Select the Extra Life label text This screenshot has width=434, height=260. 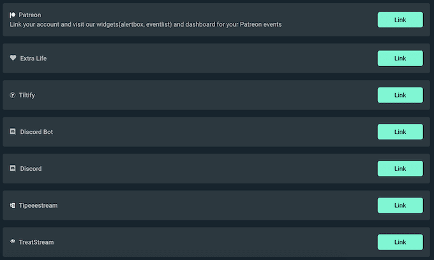click(x=33, y=59)
